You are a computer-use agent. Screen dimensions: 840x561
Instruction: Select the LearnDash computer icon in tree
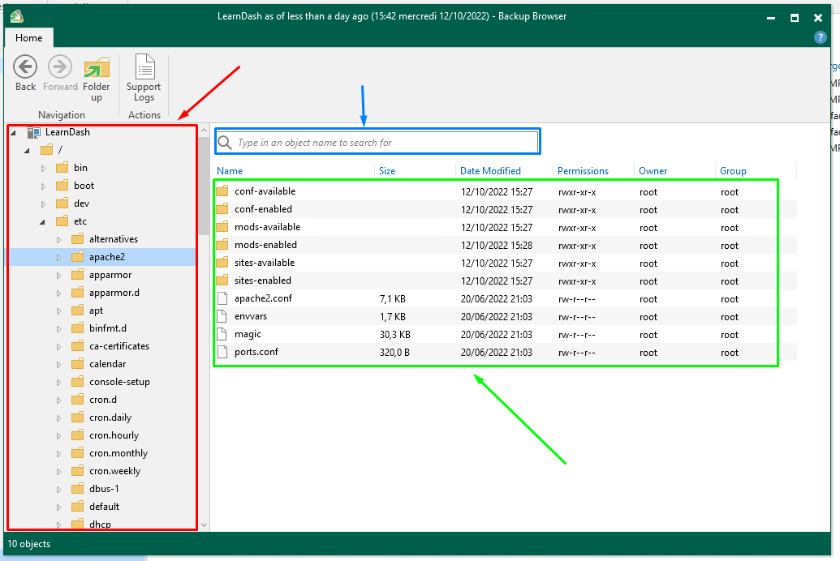click(x=34, y=132)
